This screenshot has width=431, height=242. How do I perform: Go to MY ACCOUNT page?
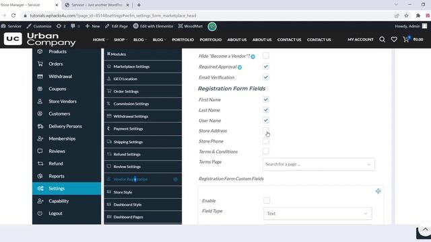(360, 40)
